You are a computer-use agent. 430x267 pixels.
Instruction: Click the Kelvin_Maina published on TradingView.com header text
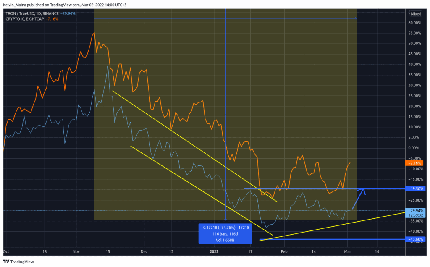(x=65, y=5)
